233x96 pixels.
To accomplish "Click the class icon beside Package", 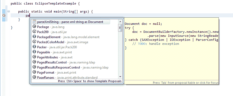I will pos(34,27).
